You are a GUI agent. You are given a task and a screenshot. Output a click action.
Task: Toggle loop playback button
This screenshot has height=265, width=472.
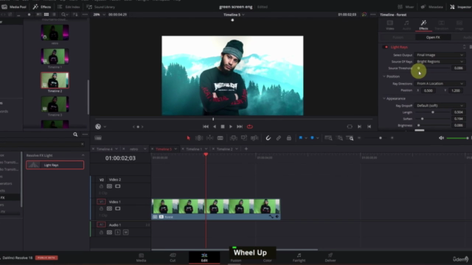tap(250, 127)
